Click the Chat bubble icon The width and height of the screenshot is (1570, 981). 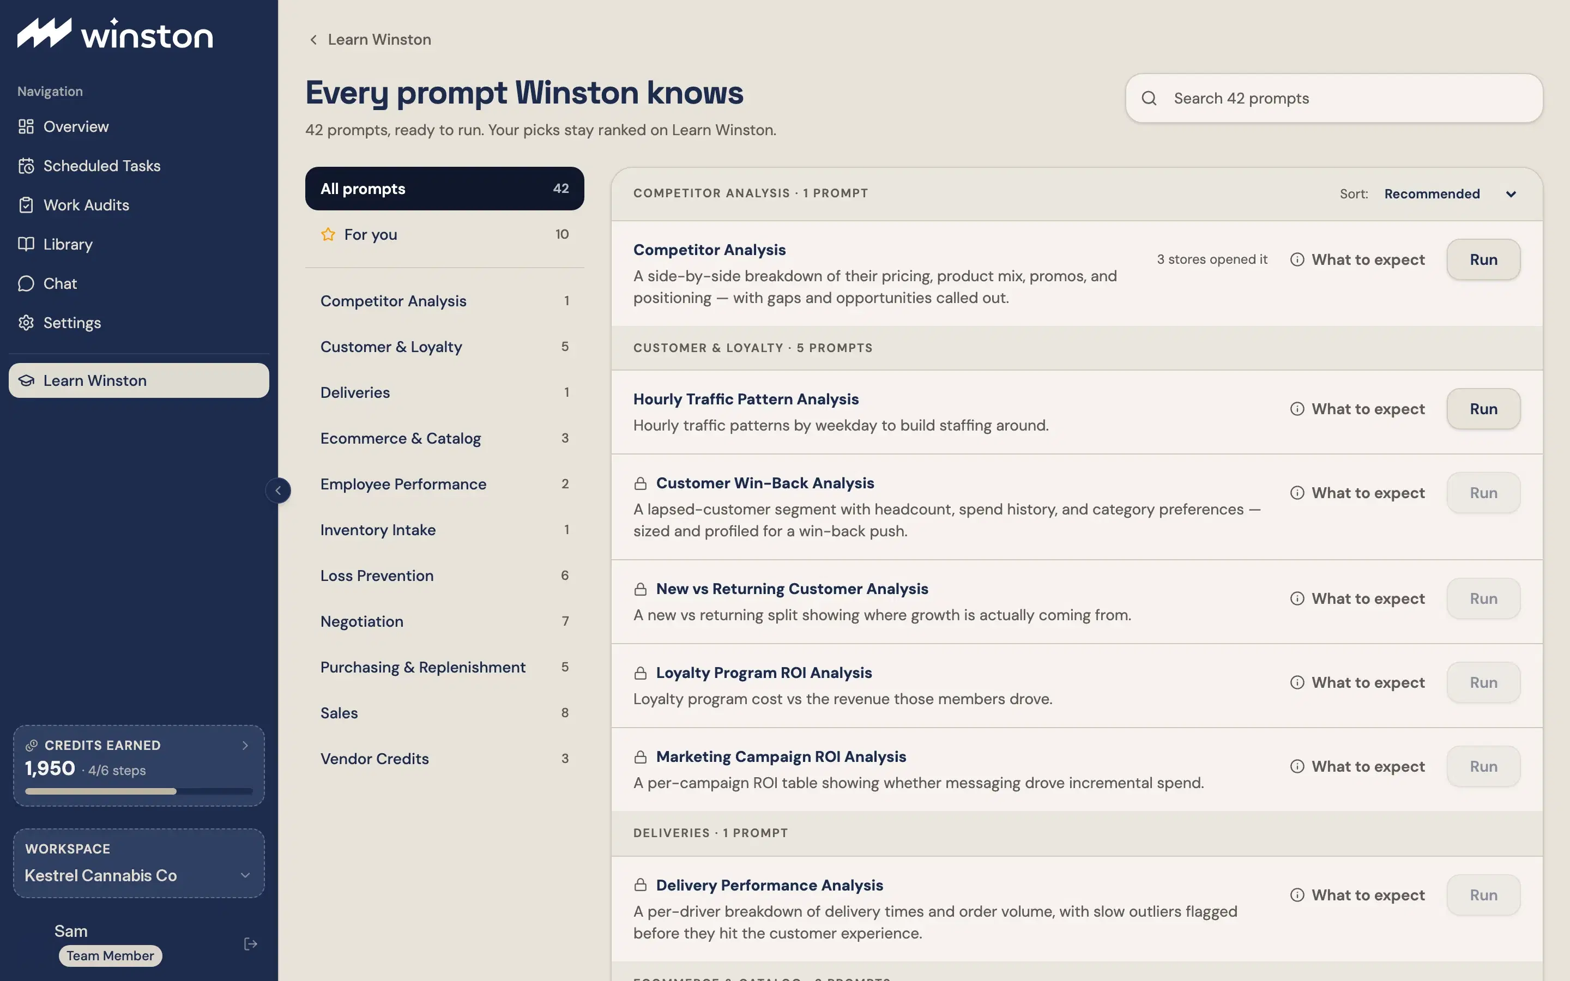26,283
